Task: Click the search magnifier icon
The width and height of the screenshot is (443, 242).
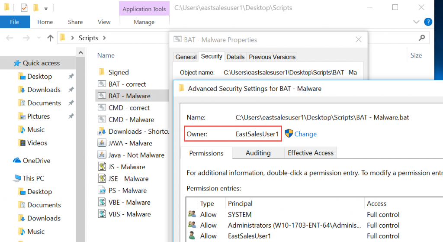Action: (422, 38)
